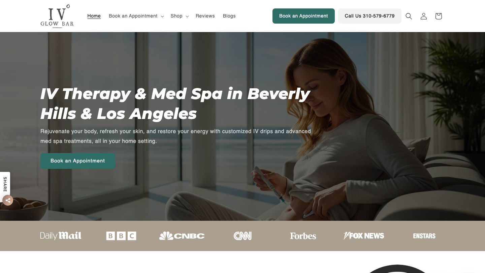Open the search magnifier icon

point(409,16)
